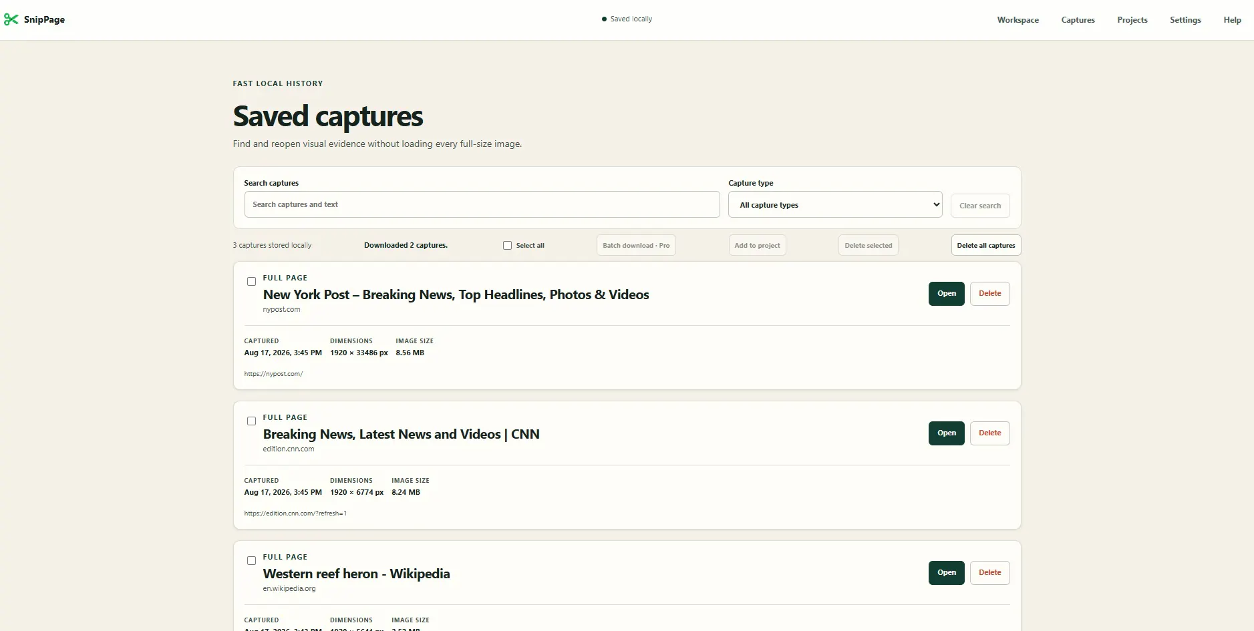Click the Saved locally status indicator
This screenshot has height=631, width=1254.
[x=627, y=19]
